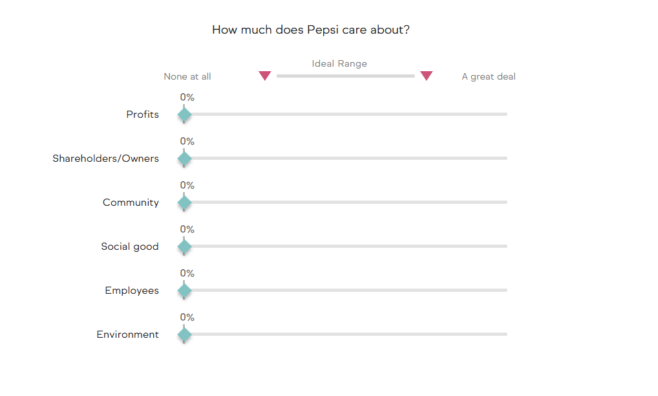Click the middle of the Shareholders/Owners track

point(346,159)
